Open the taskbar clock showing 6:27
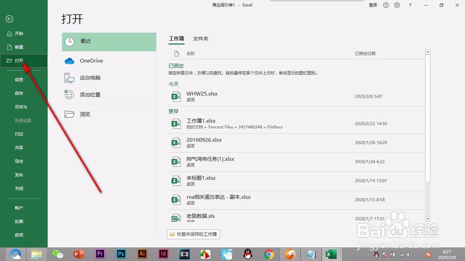Viewport: 465px width, 261px height. tap(447, 254)
